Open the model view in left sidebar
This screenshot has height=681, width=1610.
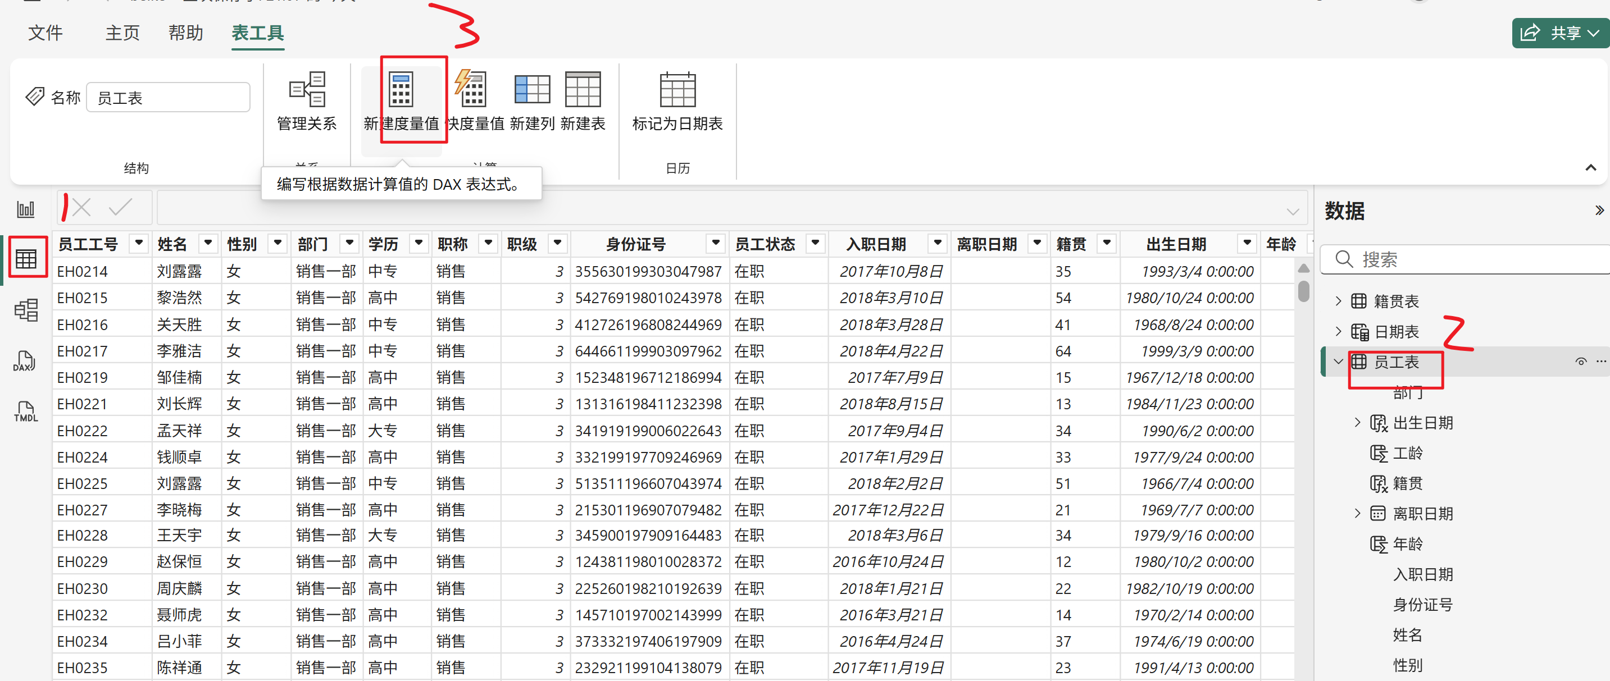point(26,310)
